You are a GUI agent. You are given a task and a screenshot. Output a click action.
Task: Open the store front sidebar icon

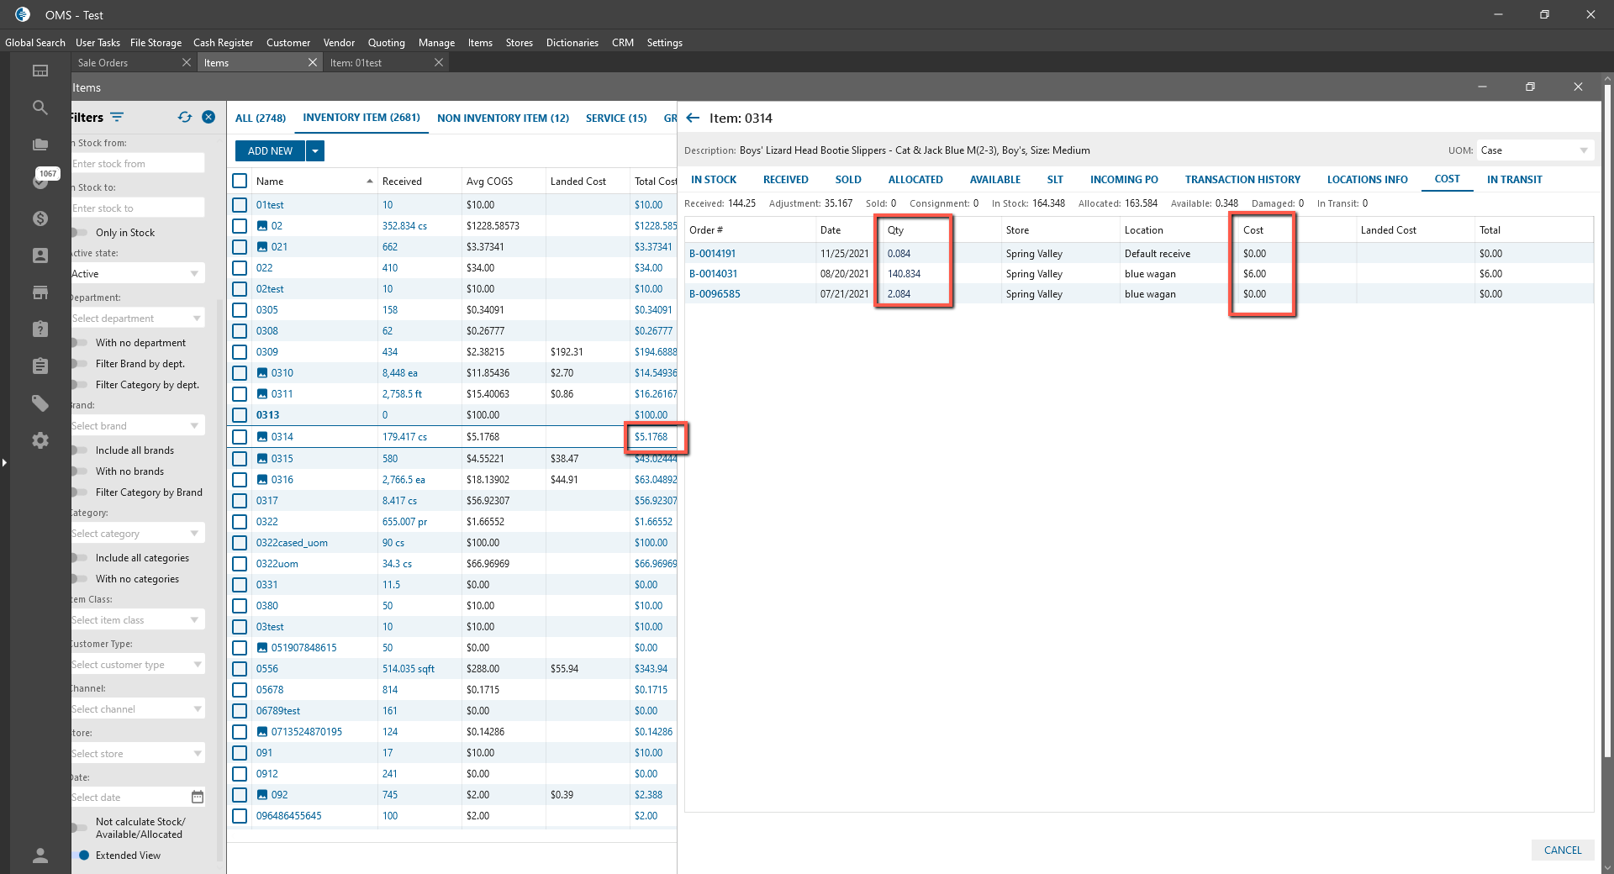[40, 292]
